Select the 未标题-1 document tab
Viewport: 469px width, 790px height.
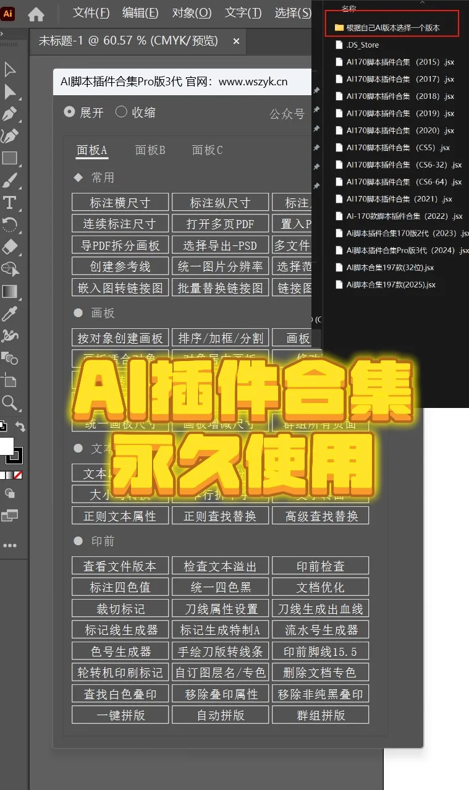(x=129, y=41)
